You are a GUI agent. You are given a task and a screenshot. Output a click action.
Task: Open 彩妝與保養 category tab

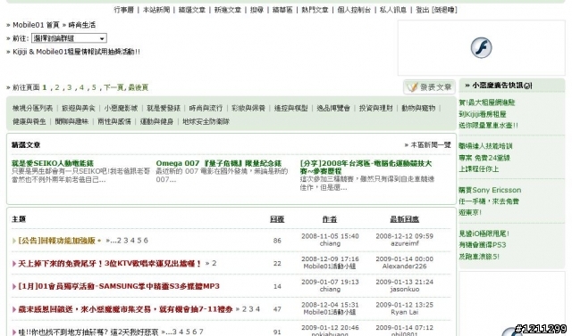click(x=248, y=108)
